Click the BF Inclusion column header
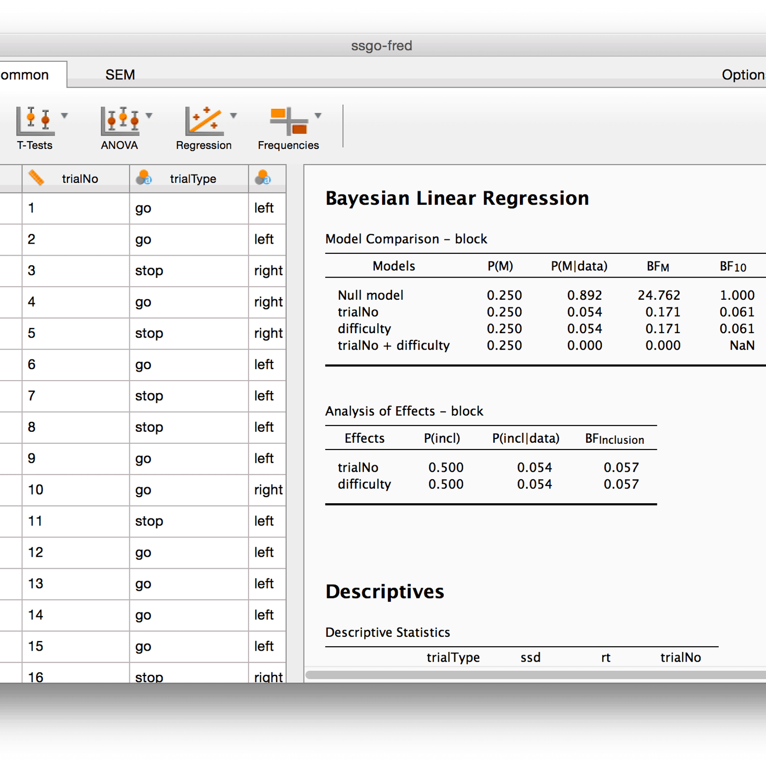 (x=615, y=439)
